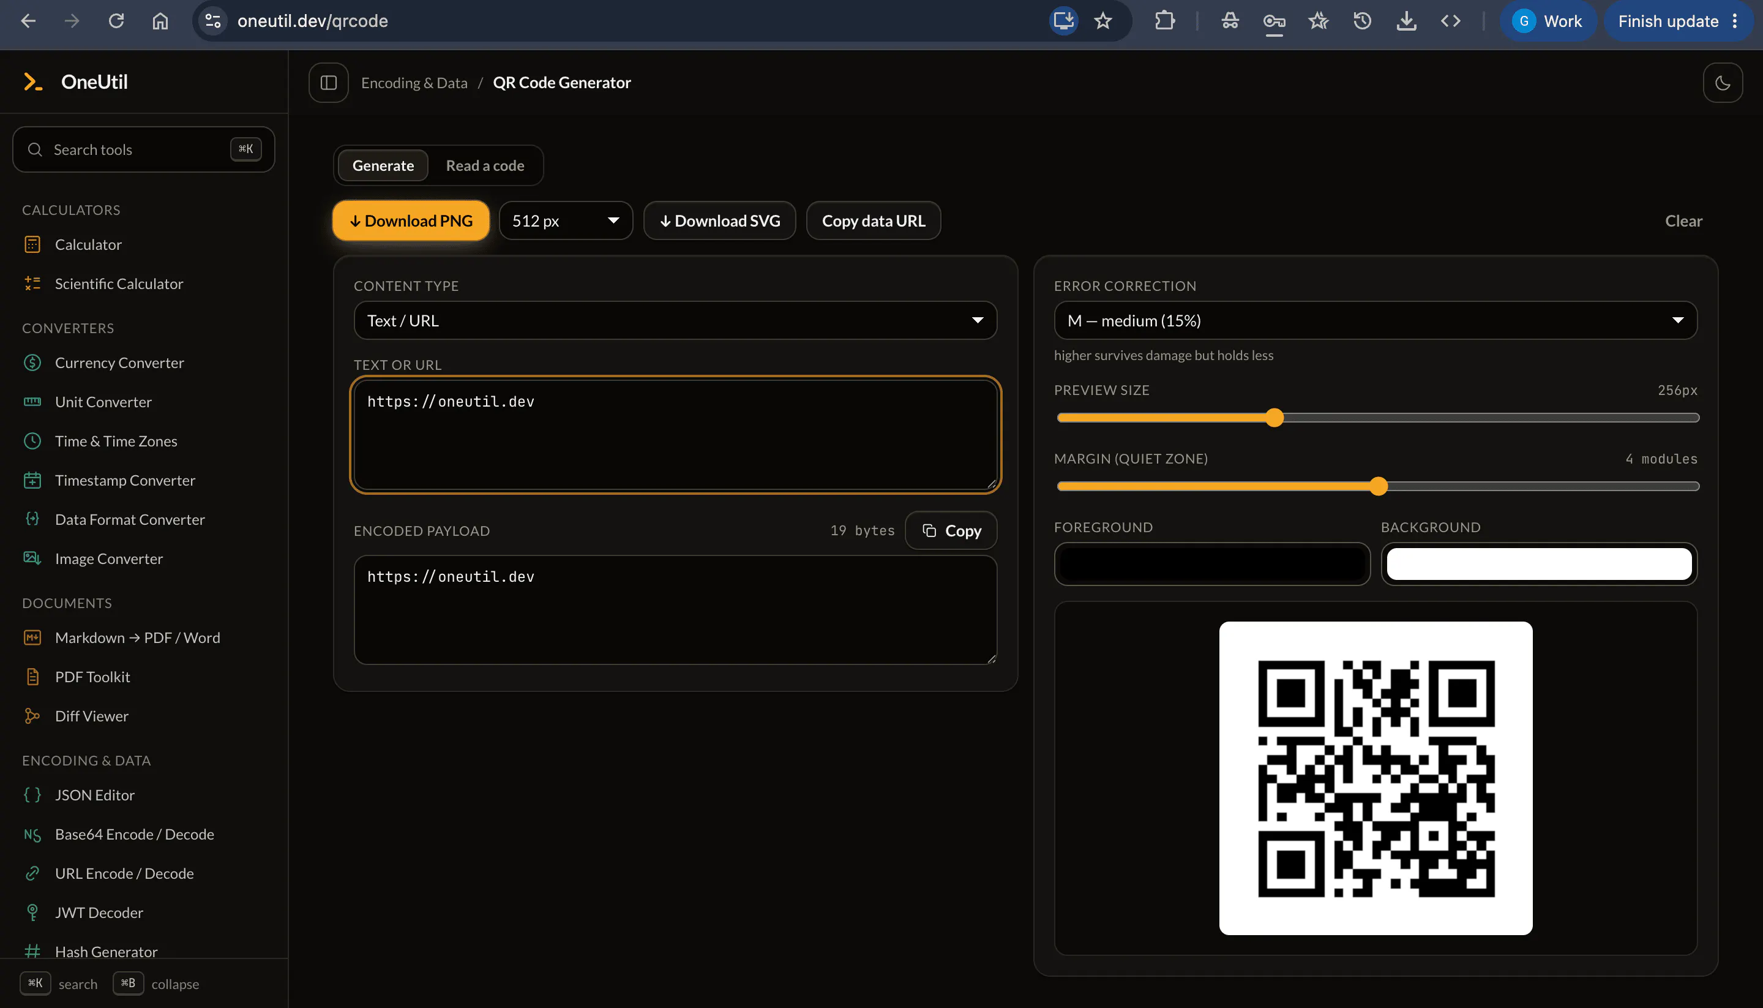Focus the Text or URL input
This screenshot has width=1763, height=1008.
pos(675,435)
